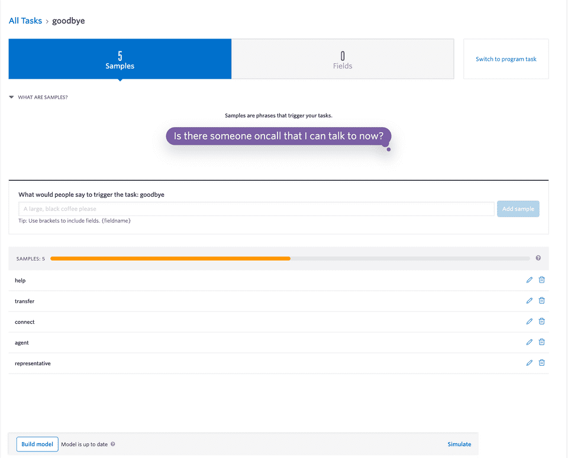Click the sample phrase input field
This screenshot has width=568, height=458.
click(x=259, y=209)
